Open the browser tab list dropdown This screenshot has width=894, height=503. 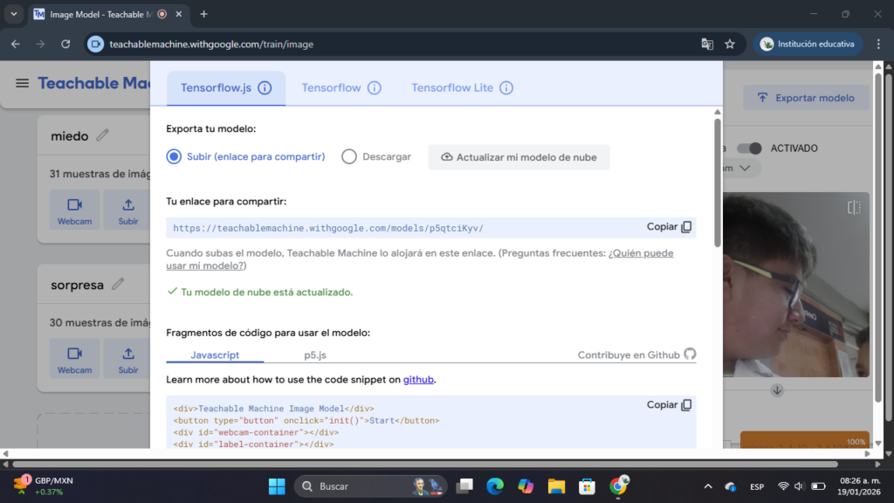pos(13,14)
